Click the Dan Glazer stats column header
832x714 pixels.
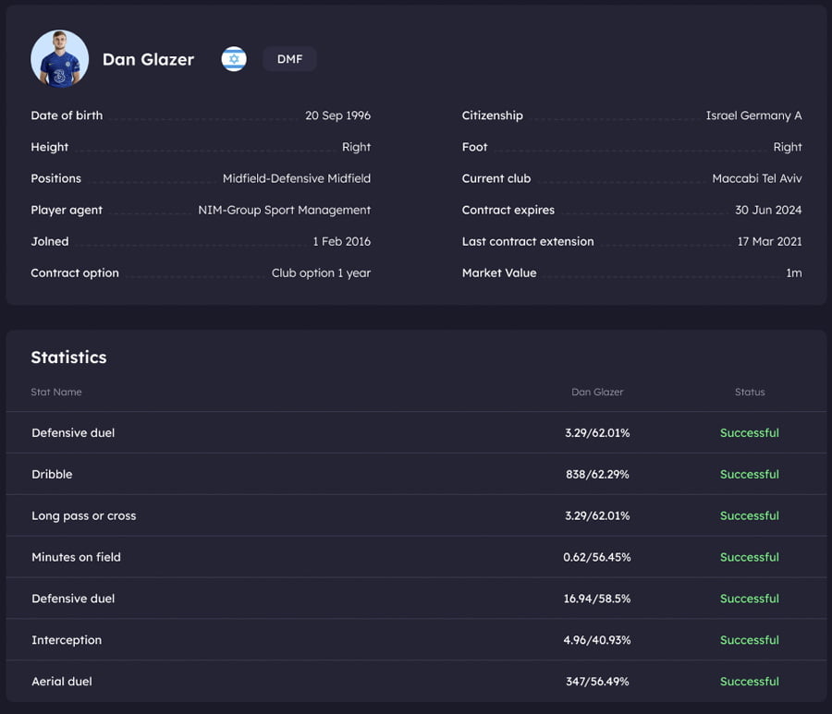(x=597, y=393)
